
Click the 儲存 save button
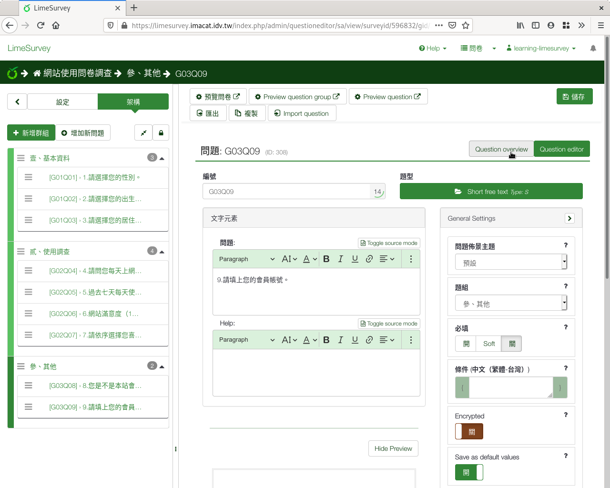574,96
